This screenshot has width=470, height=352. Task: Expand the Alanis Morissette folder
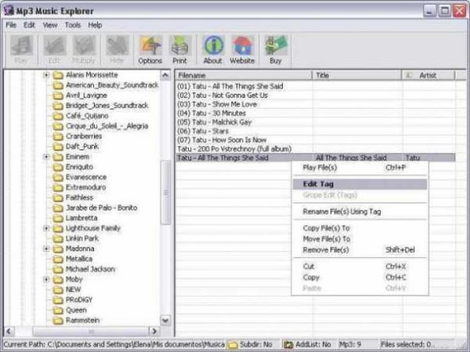46,75
